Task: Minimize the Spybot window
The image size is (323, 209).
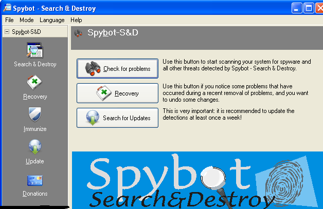Action: pos(297,8)
